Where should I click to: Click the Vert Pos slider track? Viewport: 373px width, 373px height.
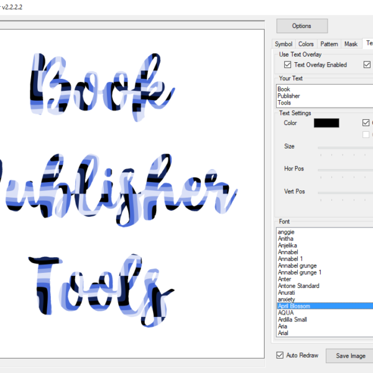(x=346, y=193)
